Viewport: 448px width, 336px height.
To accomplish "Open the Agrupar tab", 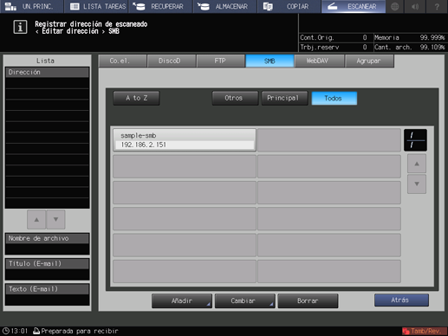I will tap(369, 61).
